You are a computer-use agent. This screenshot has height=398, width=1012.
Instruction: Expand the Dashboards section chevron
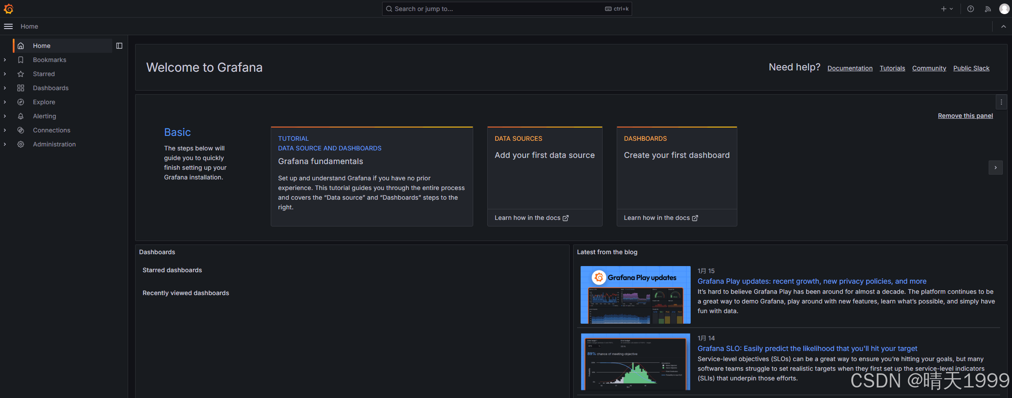pyautogui.click(x=5, y=88)
